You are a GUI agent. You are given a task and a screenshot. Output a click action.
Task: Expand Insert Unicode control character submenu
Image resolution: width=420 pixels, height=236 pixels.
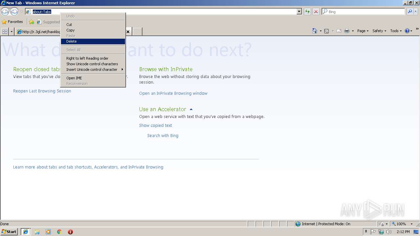pyautogui.click(x=93, y=69)
